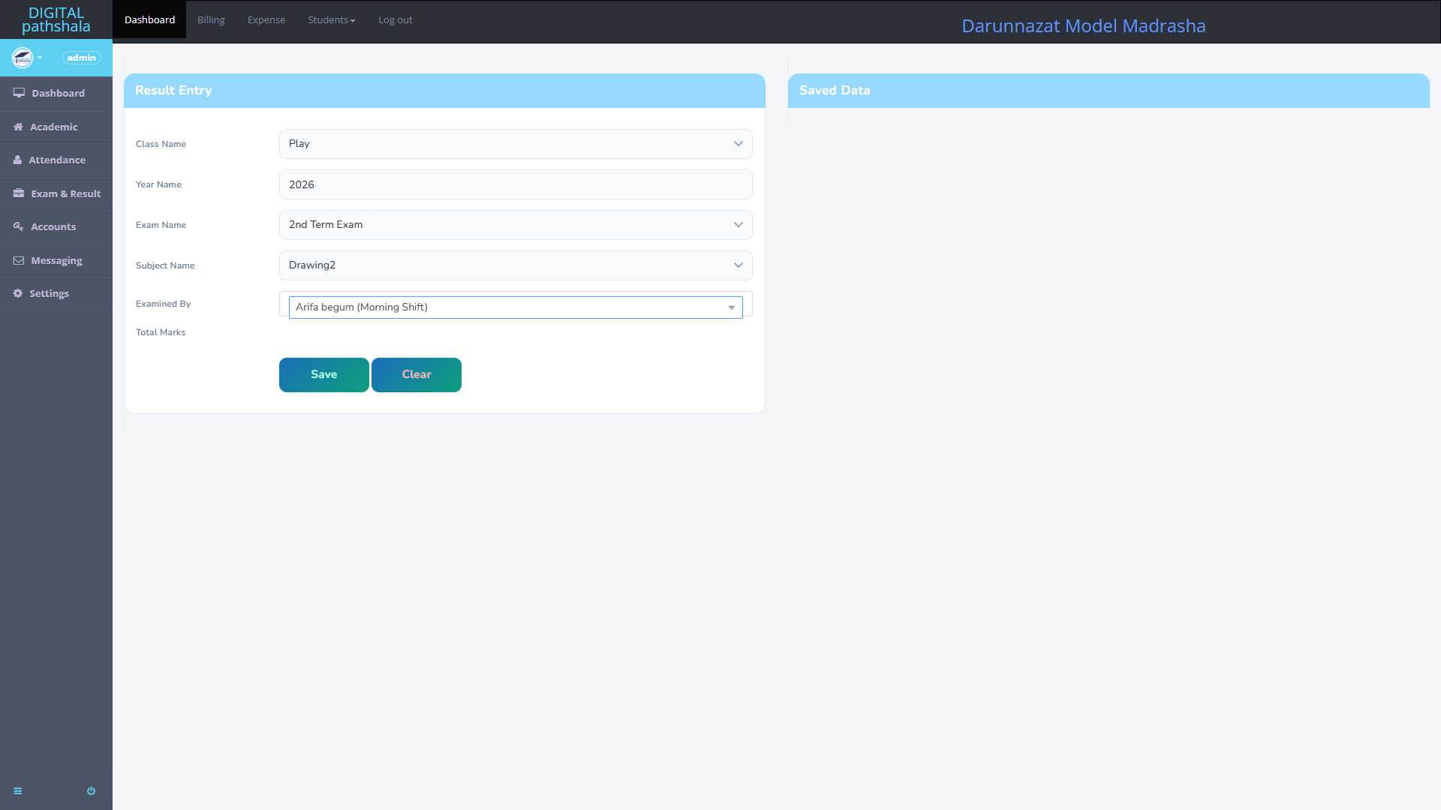Open the Students menu in top bar
This screenshot has width=1441, height=810.
[x=331, y=20]
